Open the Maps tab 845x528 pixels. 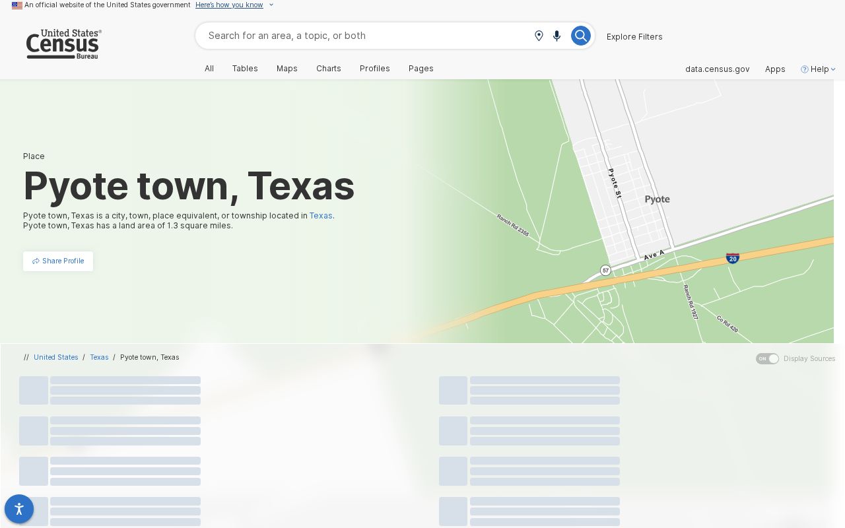click(287, 69)
